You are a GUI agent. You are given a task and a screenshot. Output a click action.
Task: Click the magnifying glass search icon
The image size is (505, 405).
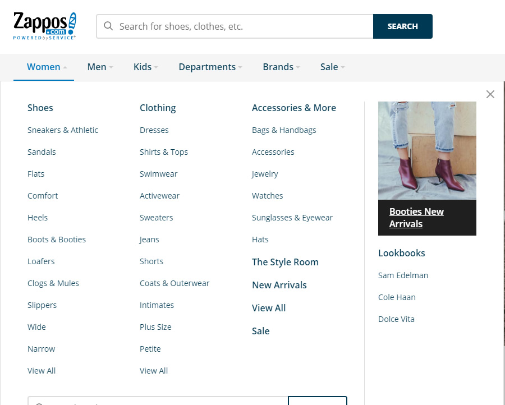tap(108, 26)
